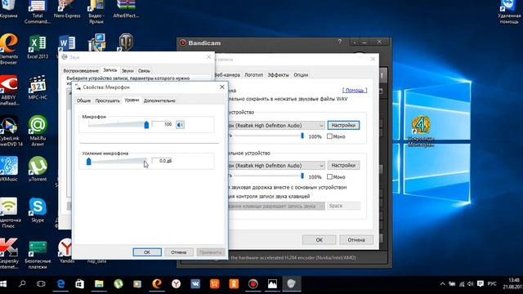Select the Уровни tab

coord(132,100)
